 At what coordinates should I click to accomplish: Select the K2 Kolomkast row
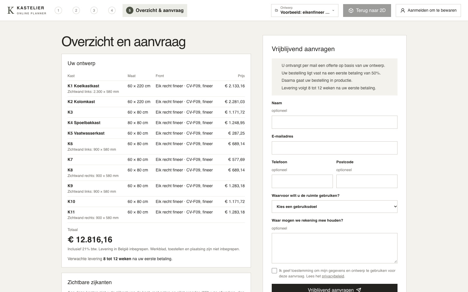click(x=156, y=102)
